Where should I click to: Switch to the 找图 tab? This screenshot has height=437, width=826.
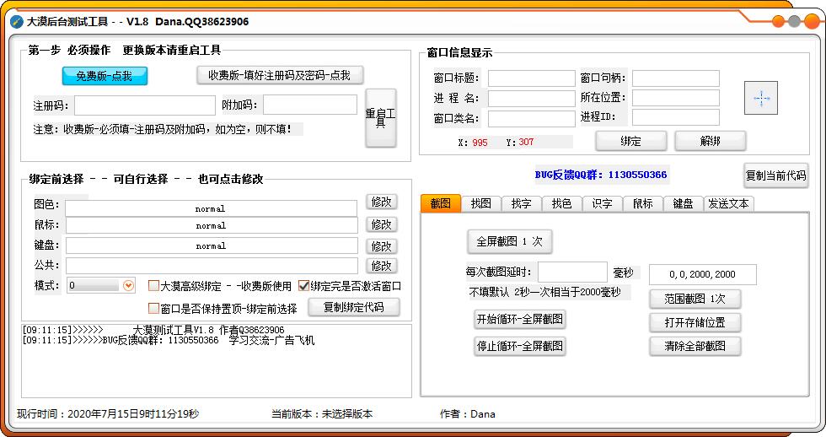[481, 203]
